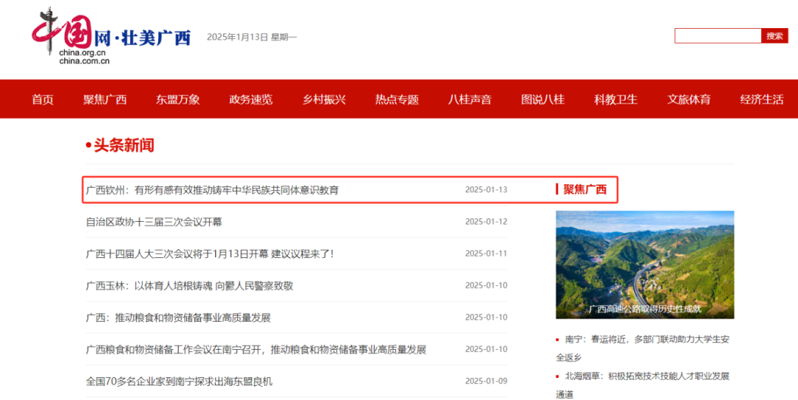Image resolution: width=798 pixels, height=400 pixels.
Task: Navigate to 热点专题 section
Action: 397,99
